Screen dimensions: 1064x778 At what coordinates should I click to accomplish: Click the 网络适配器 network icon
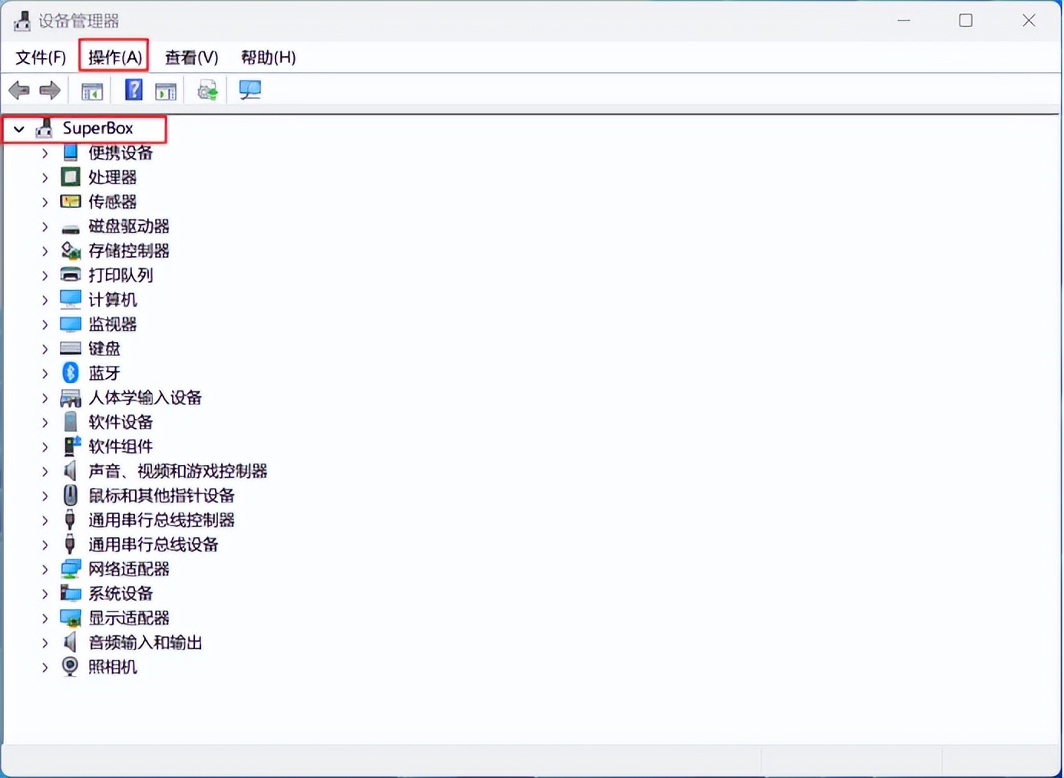coord(71,569)
